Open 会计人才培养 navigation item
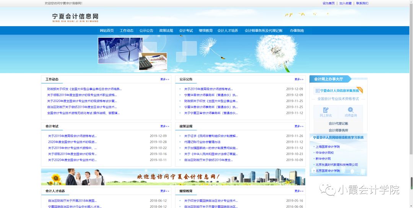Viewport: 413px width, 208px height. pyautogui.click(x=228, y=30)
